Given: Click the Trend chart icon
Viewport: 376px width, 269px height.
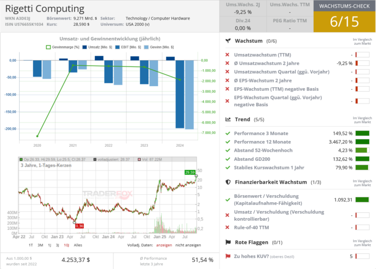Looking at the screenshot, I should tap(228, 119).
